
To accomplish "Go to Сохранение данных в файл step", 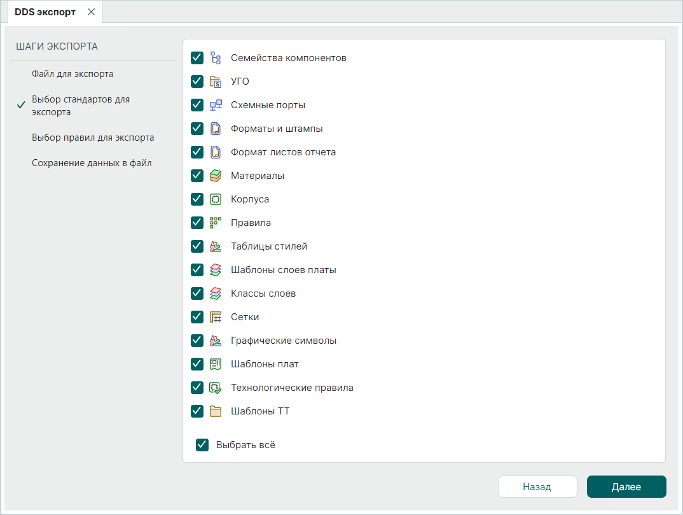I will tap(92, 163).
